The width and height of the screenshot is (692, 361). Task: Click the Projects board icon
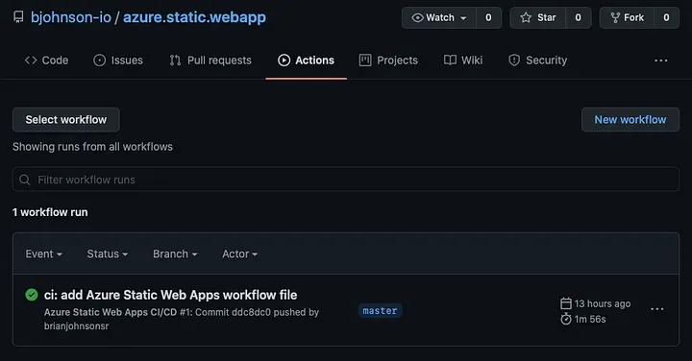click(365, 60)
